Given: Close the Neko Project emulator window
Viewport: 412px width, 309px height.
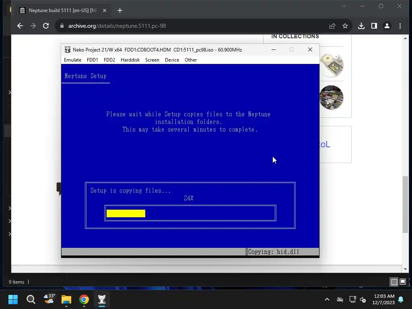Looking at the screenshot, I should 310,49.
